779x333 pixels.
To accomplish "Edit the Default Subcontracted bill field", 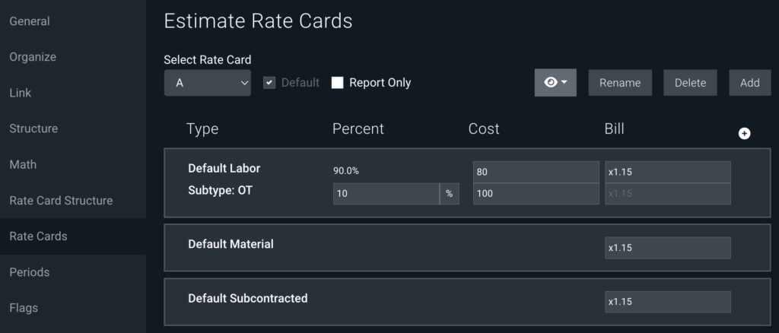I will click(x=668, y=302).
